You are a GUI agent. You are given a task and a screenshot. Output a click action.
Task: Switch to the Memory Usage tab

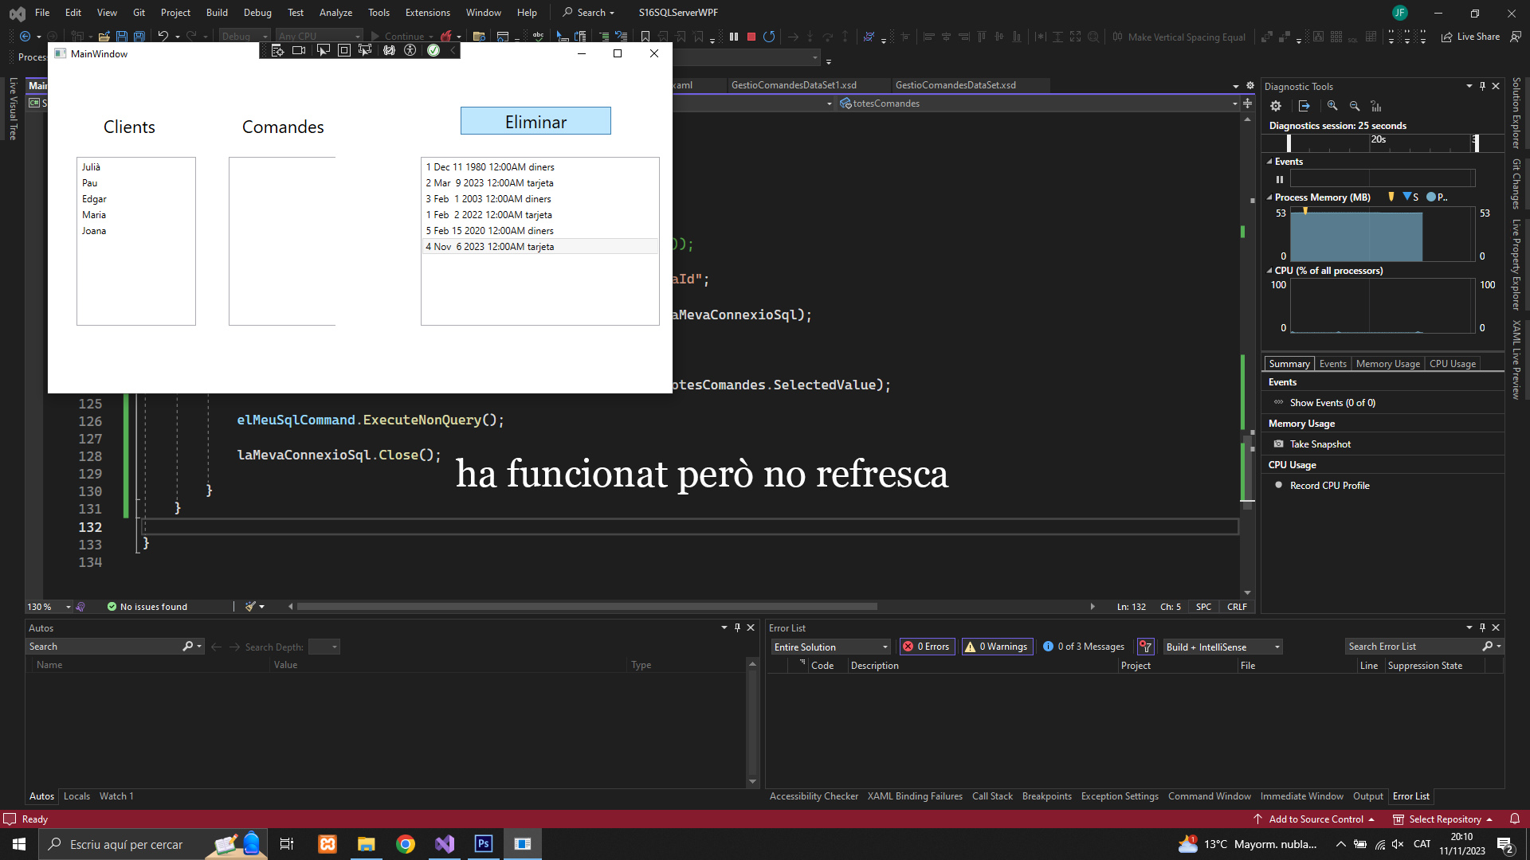coord(1387,364)
